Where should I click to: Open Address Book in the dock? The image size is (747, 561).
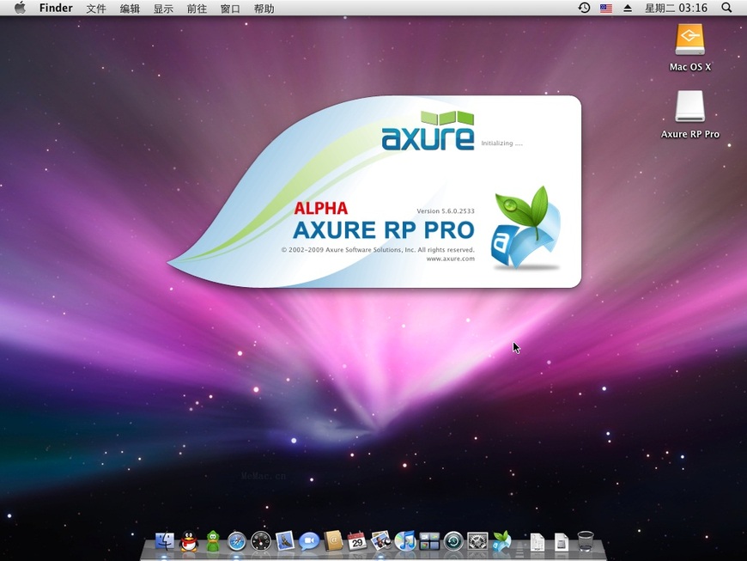(333, 541)
